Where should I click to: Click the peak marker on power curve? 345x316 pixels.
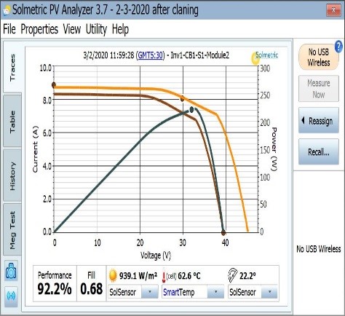pos(191,110)
